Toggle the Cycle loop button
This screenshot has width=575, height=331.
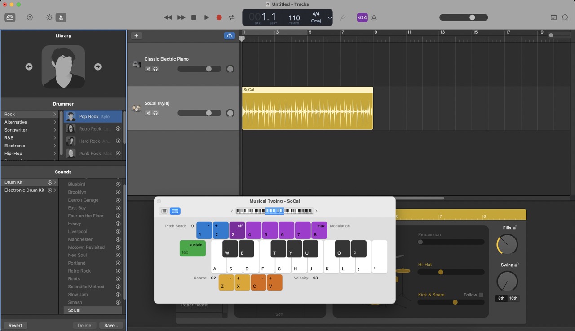(232, 18)
